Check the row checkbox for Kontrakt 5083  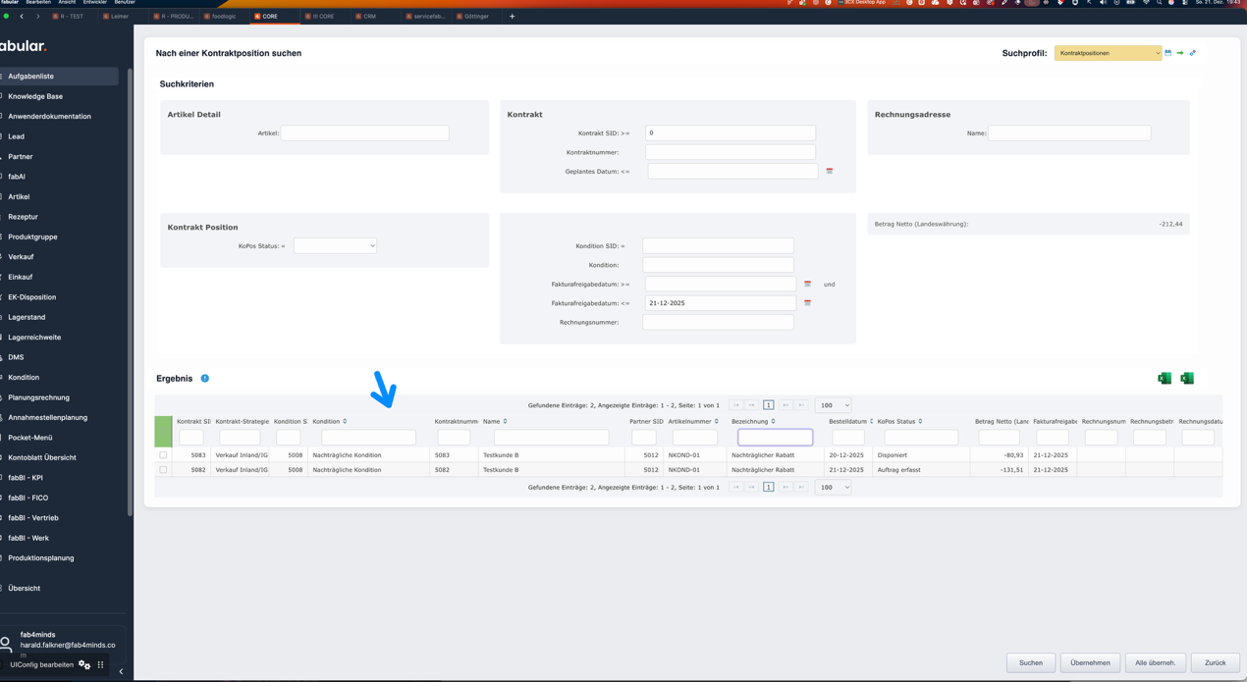(x=163, y=454)
